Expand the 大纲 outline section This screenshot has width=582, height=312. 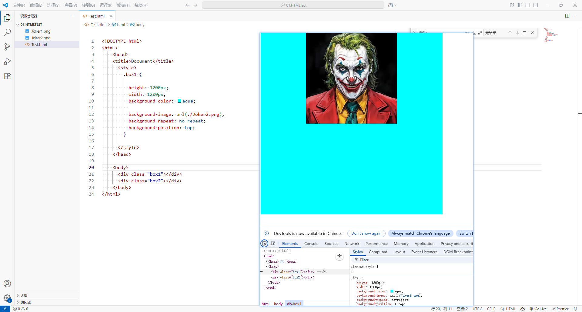18,296
